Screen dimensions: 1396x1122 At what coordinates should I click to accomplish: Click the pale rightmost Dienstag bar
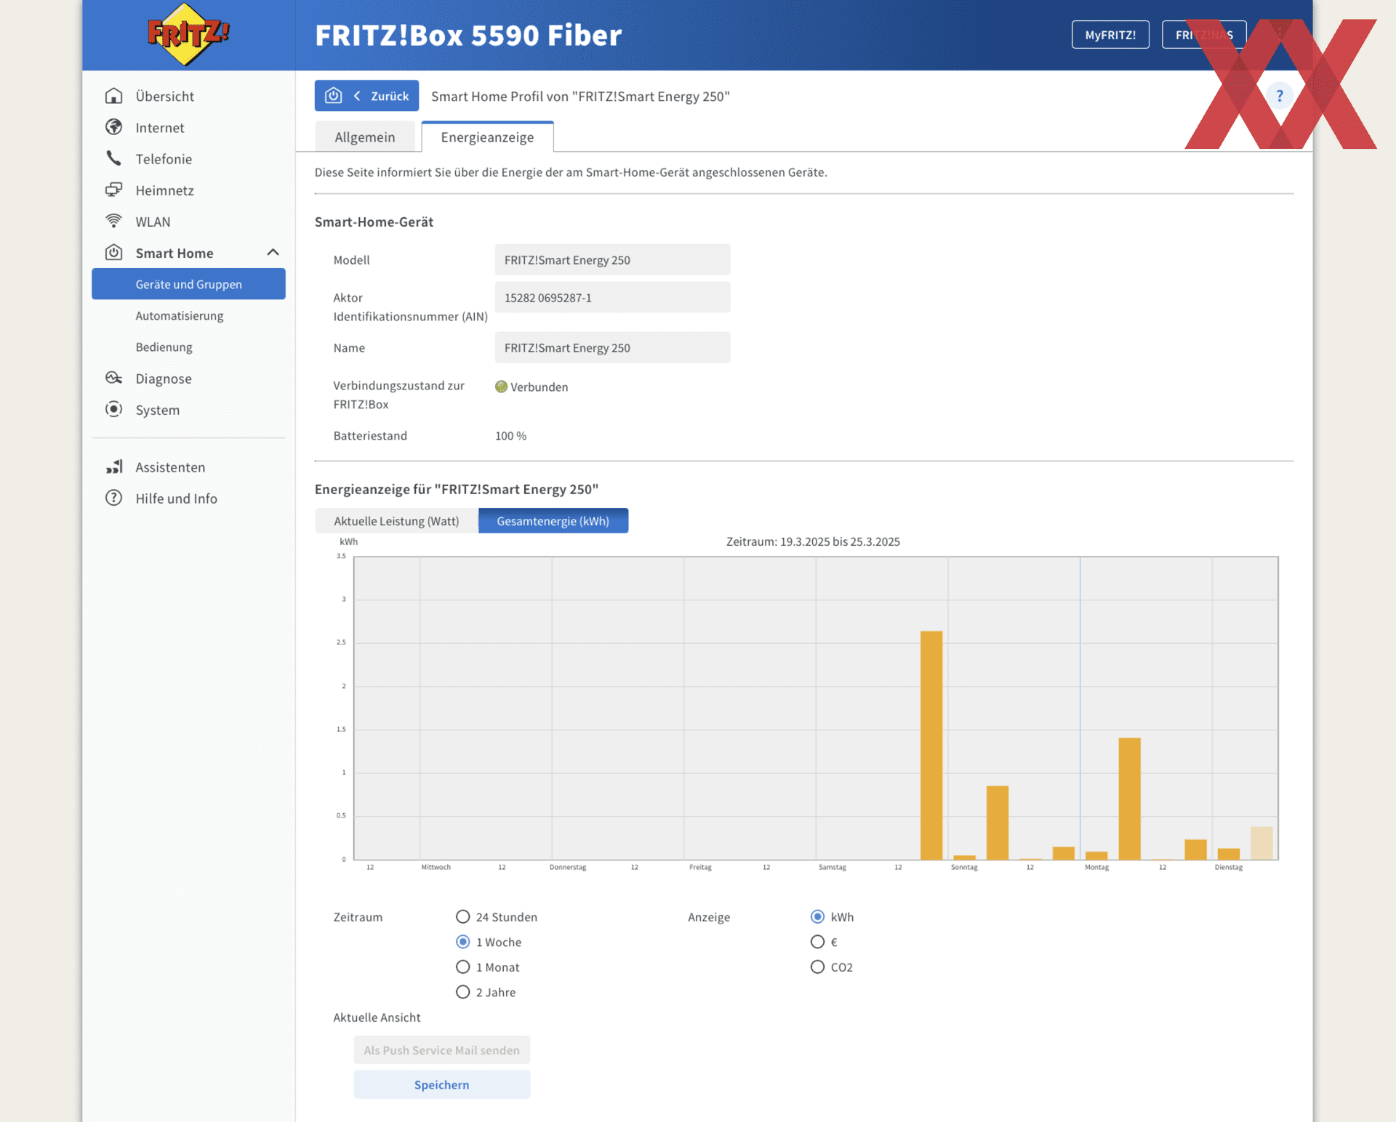[x=1261, y=843]
